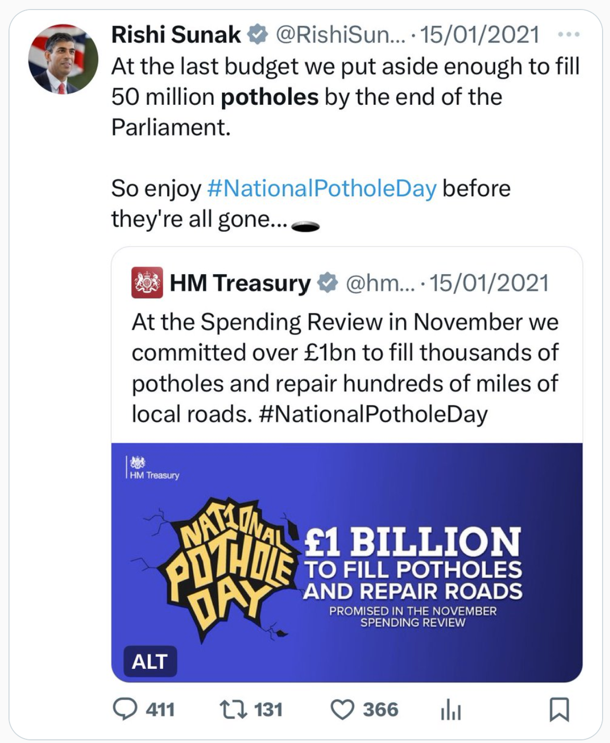Open the £1 Billion pothole image
The height and width of the screenshot is (743, 610).
347,562
